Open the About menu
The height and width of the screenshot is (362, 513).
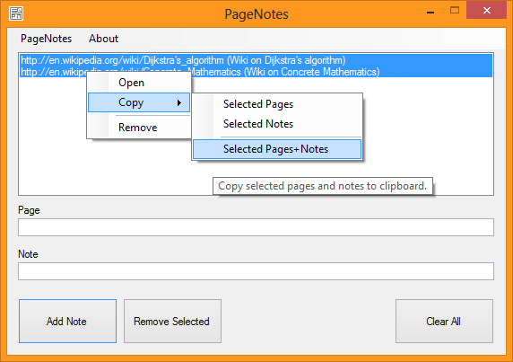[103, 39]
